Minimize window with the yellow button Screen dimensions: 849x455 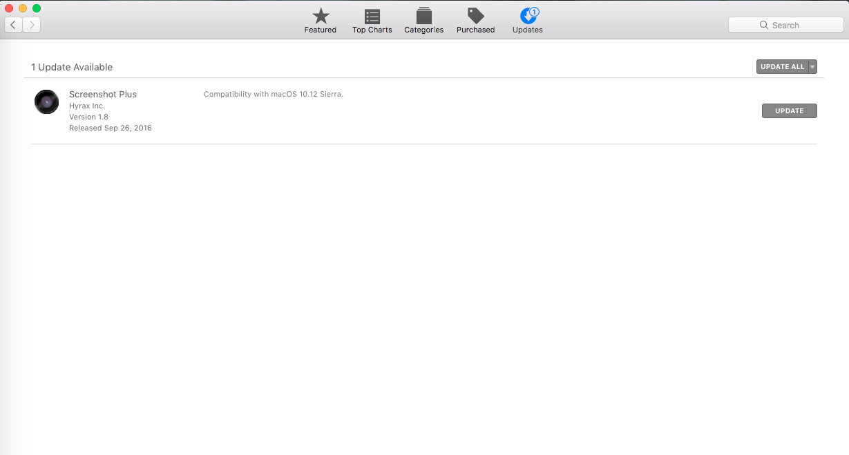(23, 8)
